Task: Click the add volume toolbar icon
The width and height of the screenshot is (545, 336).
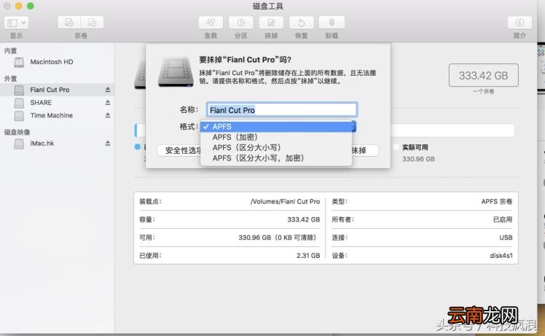Action: (x=69, y=23)
